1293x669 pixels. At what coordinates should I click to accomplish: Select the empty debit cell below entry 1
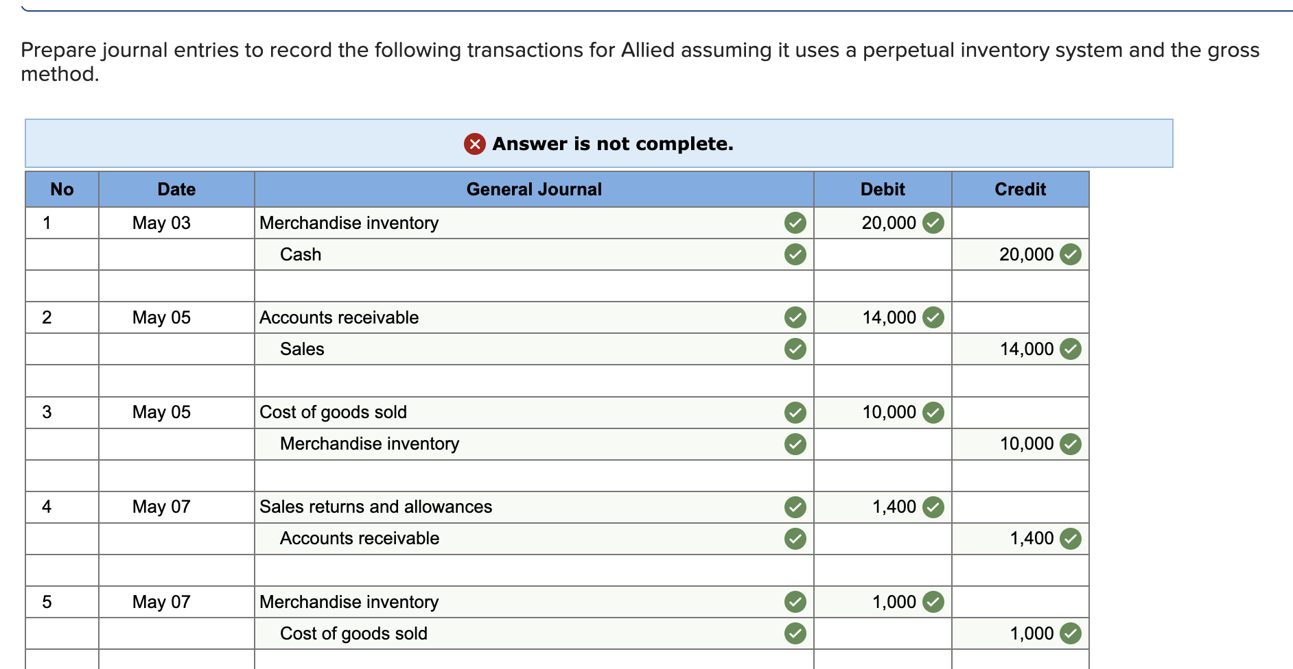[x=882, y=285]
